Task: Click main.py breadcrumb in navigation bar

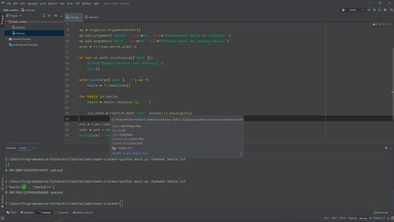Action: click(28, 10)
